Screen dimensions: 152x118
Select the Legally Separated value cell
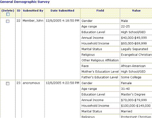coord(136,49)
